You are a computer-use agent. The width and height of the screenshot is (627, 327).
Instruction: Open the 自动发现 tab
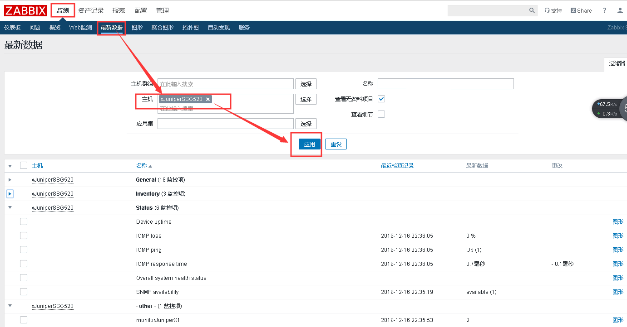coord(218,27)
